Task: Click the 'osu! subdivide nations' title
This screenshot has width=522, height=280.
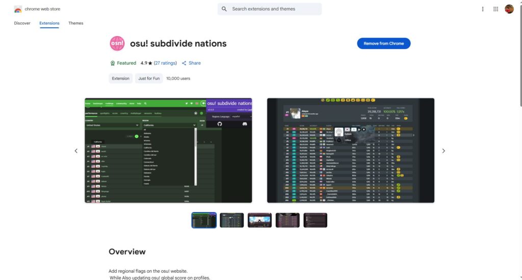Action: pyautogui.click(x=178, y=44)
